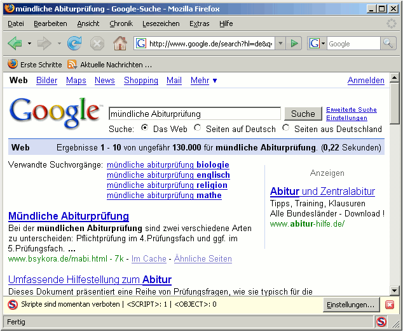Open the Ähnliche Seiten link

(203, 258)
